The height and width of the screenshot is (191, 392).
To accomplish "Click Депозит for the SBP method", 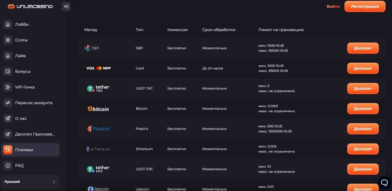I will pyautogui.click(x=363, y=48).
